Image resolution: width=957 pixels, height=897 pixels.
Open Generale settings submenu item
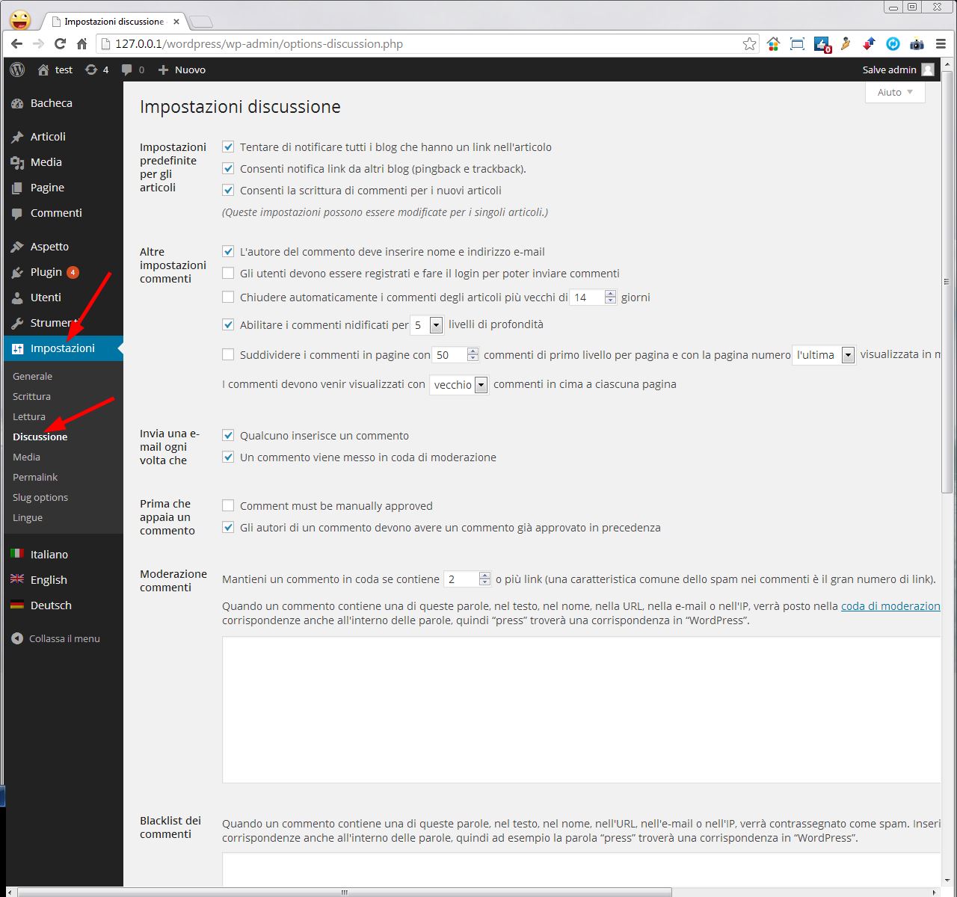(32, 377)
